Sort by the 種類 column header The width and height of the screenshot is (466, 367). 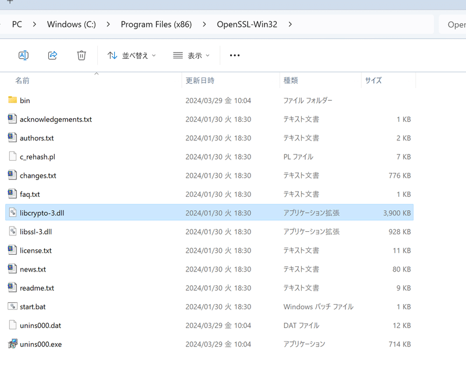[x=291, y=80]
